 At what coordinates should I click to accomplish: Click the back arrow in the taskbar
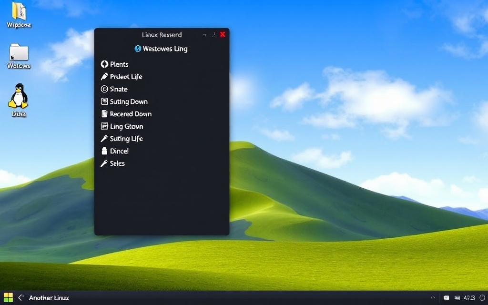pos(21,297)
